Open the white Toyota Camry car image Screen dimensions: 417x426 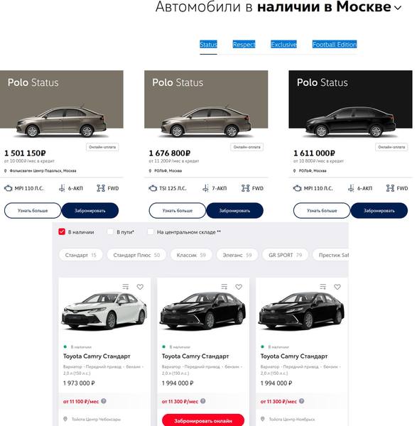104,311
